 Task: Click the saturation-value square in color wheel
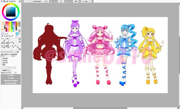click(x=11, y=12)
